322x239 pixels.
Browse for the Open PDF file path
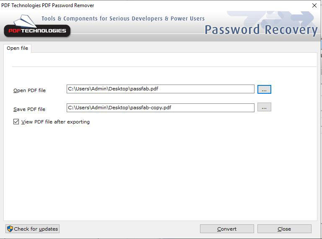point(264,89)
